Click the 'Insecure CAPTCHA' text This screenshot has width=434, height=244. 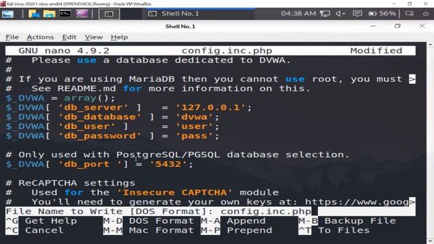pyautogui.click(x=175, y=192)
